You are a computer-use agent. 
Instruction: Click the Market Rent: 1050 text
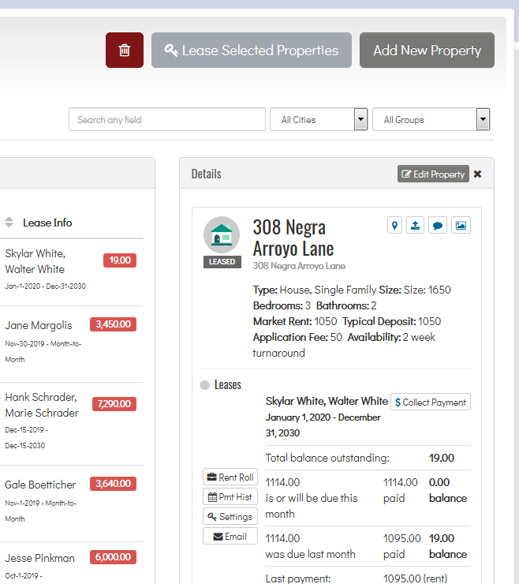coord(295,321)
